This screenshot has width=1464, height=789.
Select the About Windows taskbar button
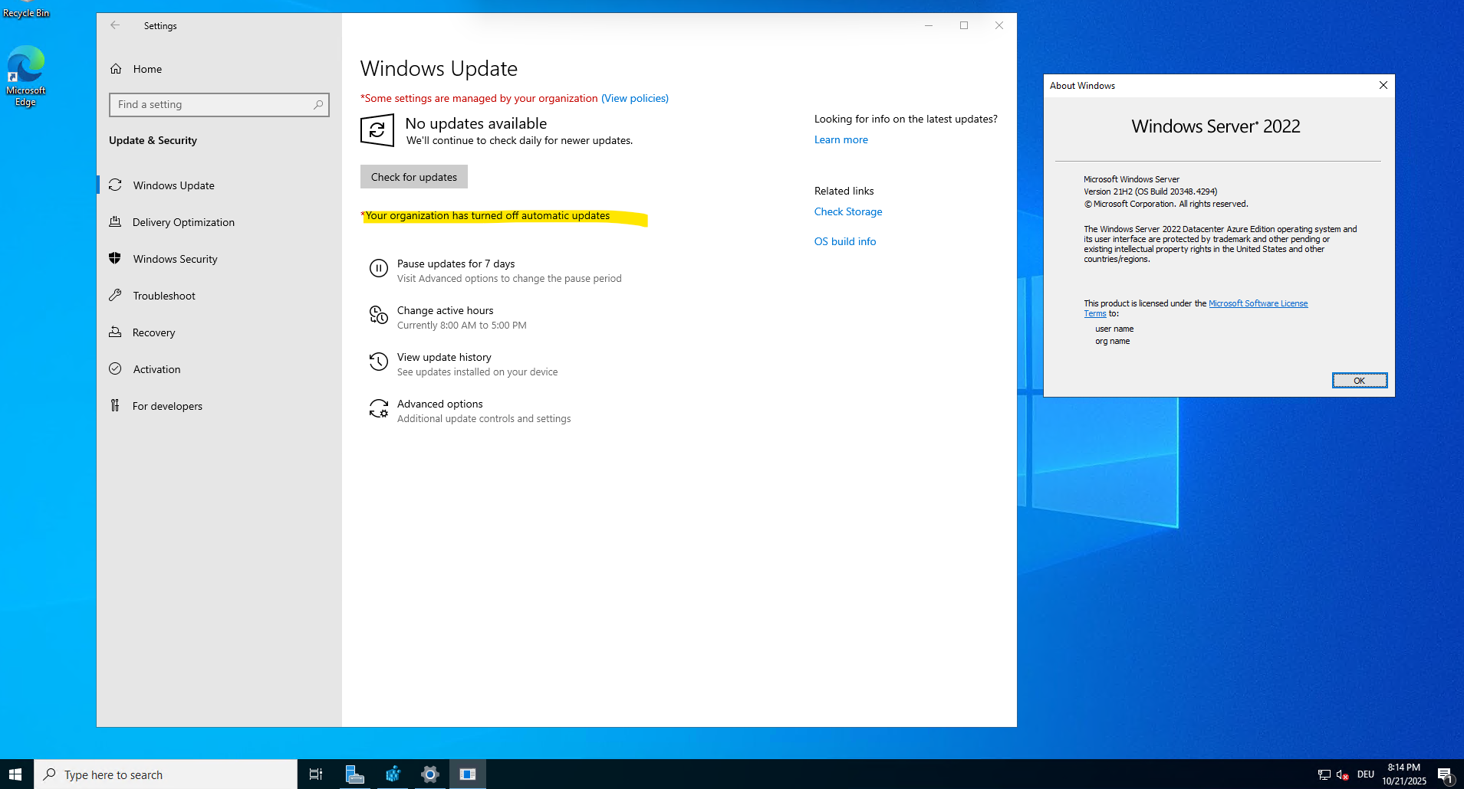468,774
